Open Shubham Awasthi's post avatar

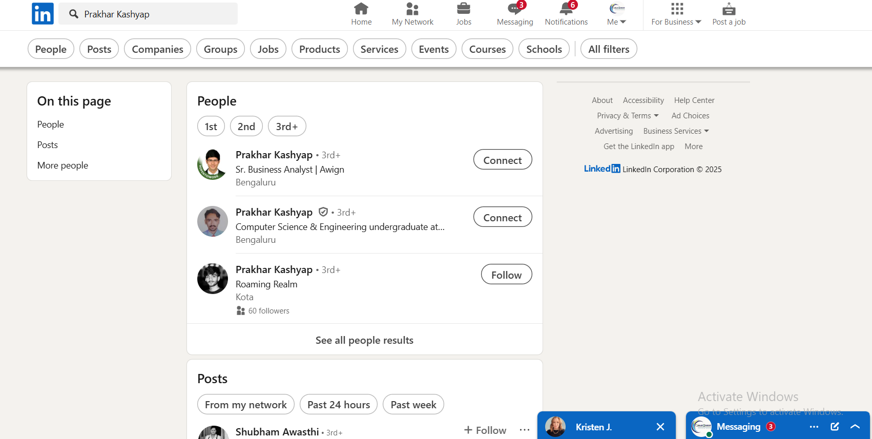click(x=213, y=432)
